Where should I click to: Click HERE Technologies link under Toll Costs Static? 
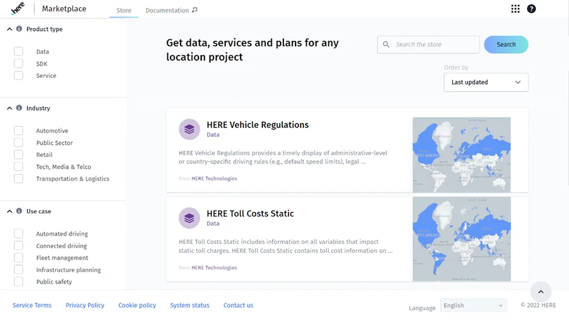tap(214, 268)
